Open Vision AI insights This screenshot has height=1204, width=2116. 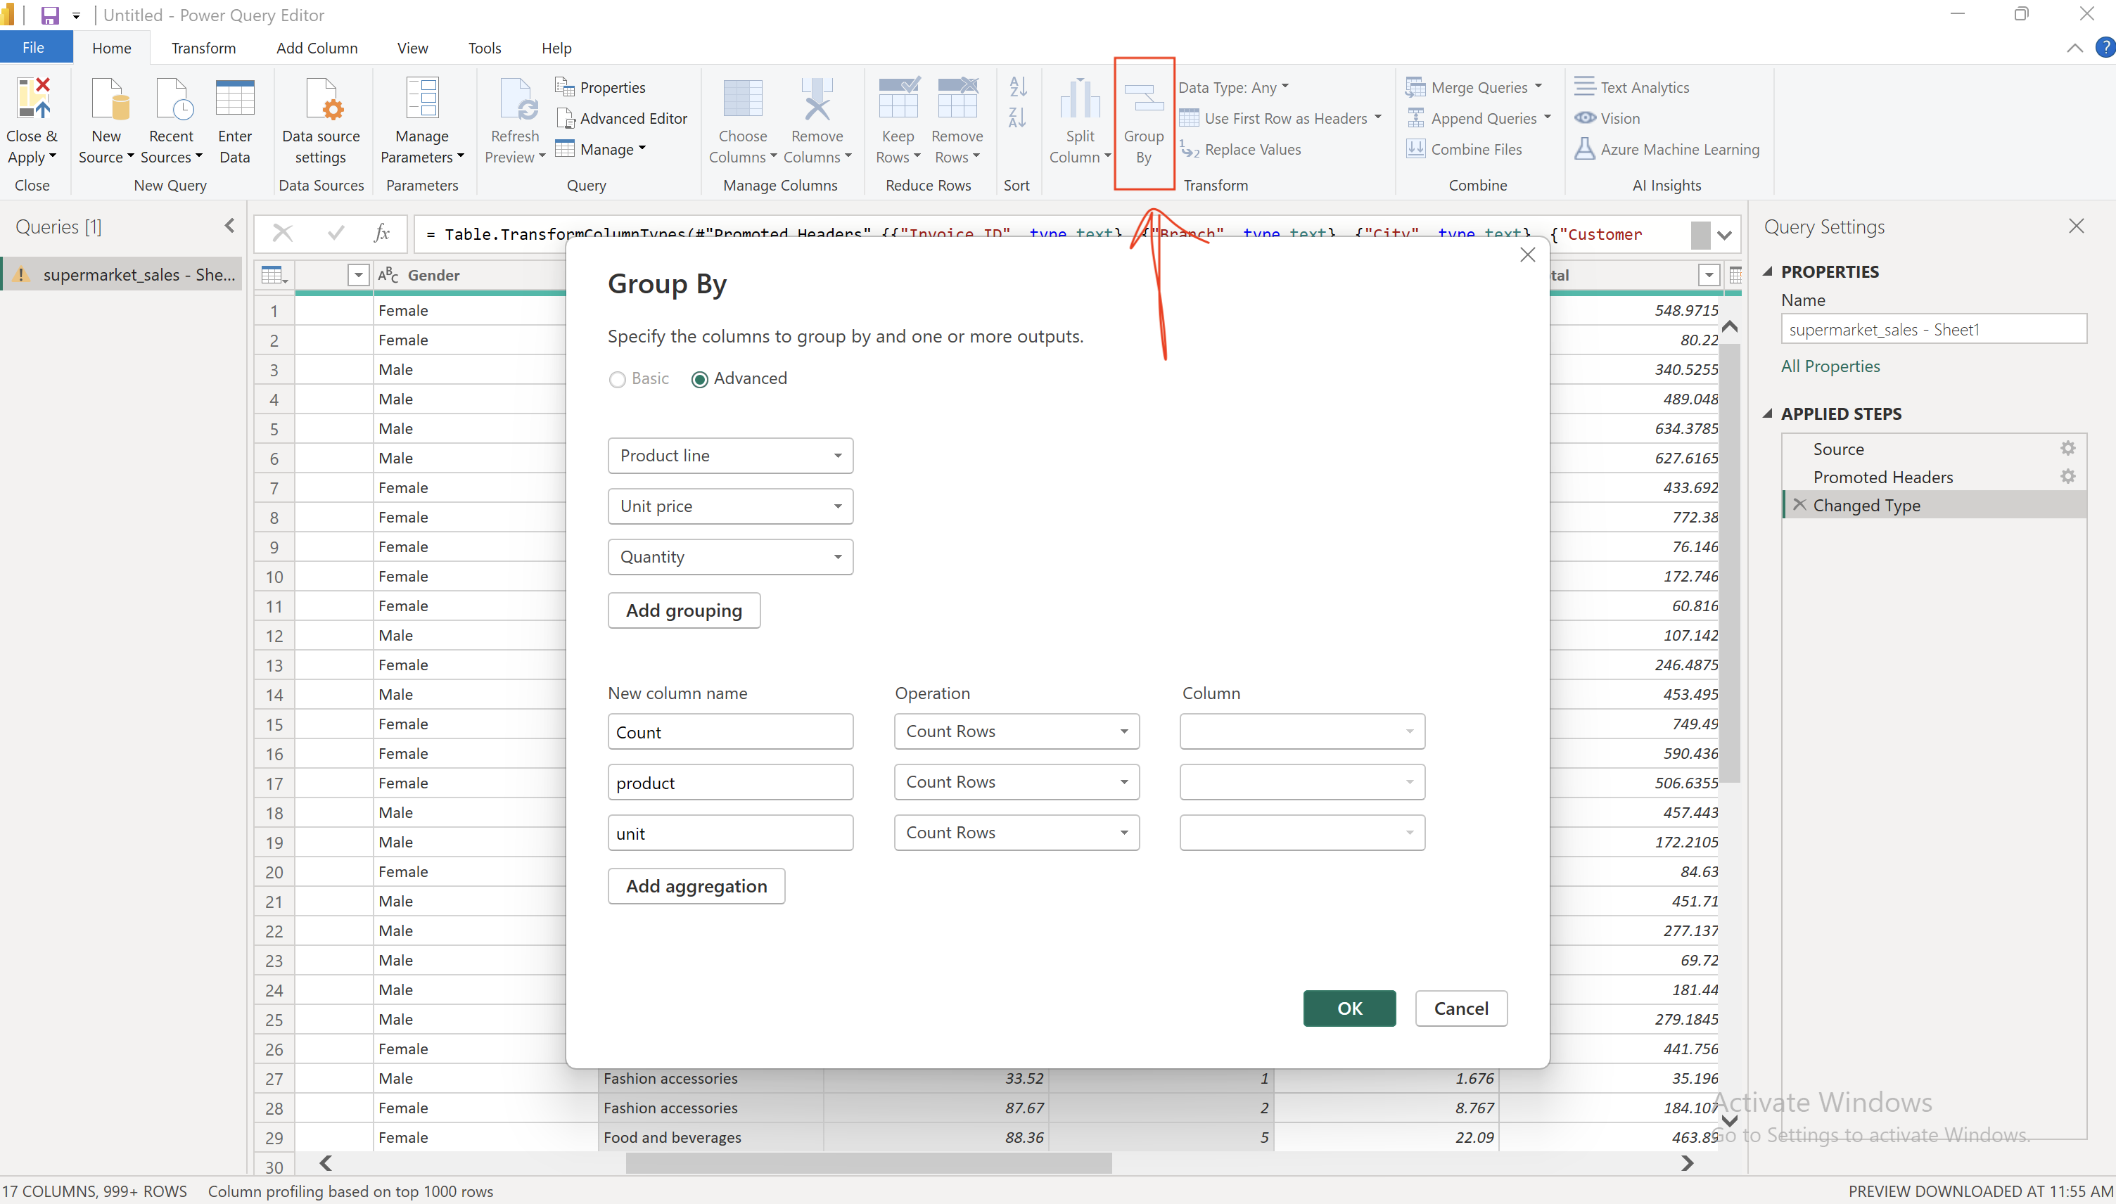pyautogui.click(x=1607, y=118)
